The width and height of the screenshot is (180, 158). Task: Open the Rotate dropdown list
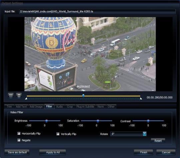tap(128, 134)
